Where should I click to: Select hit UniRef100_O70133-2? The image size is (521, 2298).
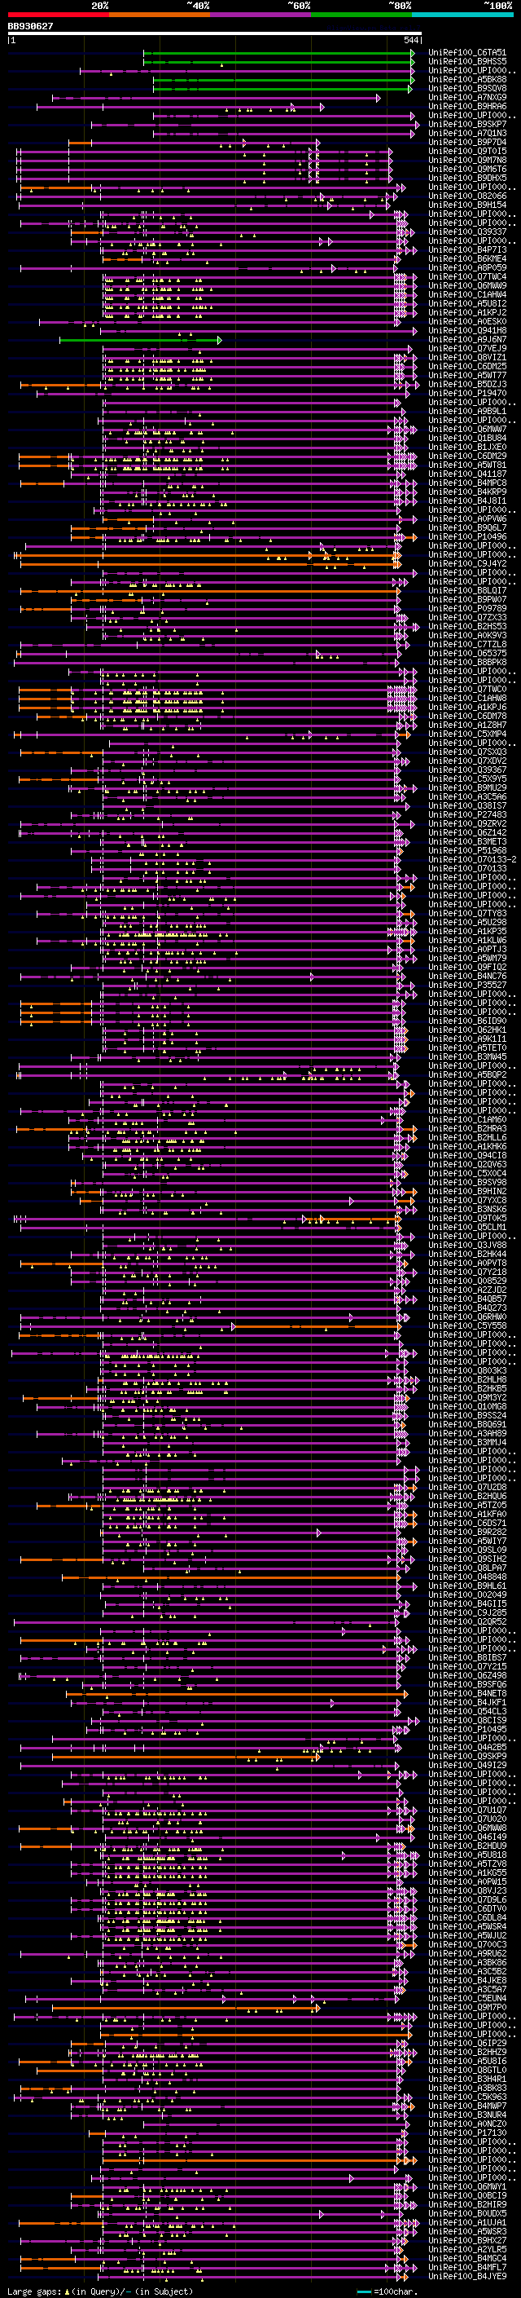[472, 860]
